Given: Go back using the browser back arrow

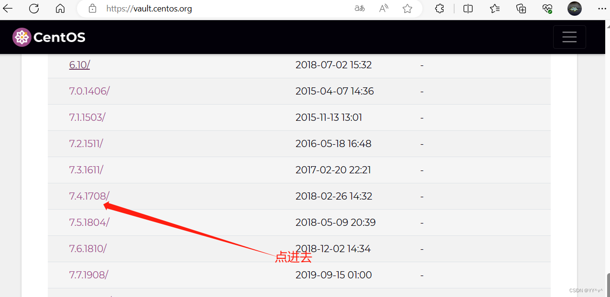Looking at the screenshot, I should click(8, 9).
